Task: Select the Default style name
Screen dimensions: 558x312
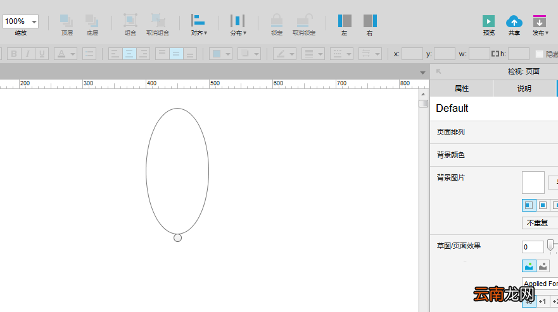Action: coord(452,108)
